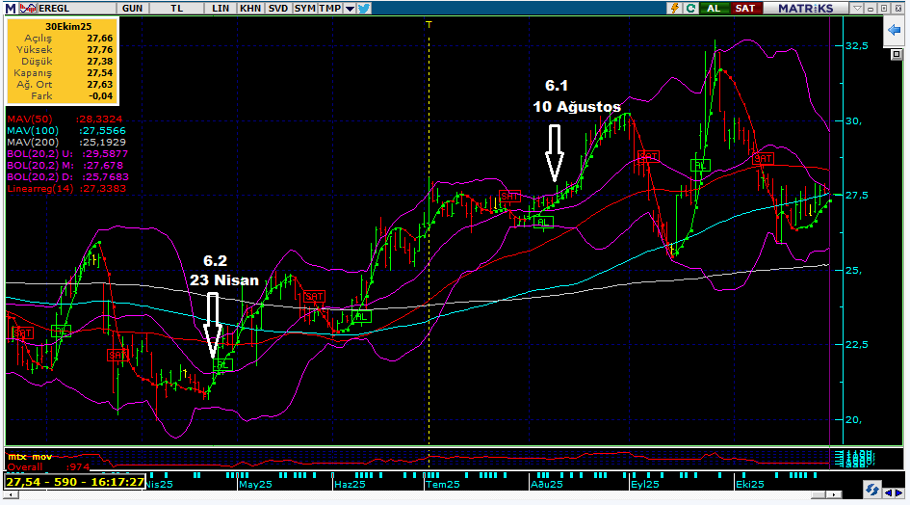Click the lightning bolt quick order icon
Viewport: 910px width, 505px height.
click(x=676, y=8)
